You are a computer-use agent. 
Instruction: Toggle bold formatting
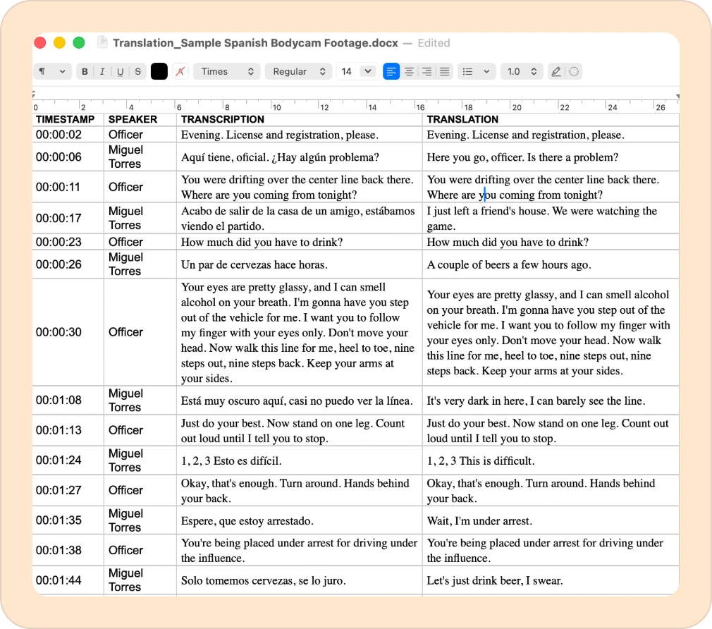coord(85,71)
